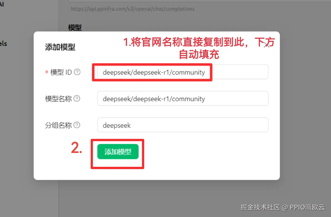This screenshot has height=217, width=331.
Task: Close the 添加模型 dialog with the X
Action: (x=266, y=45)
